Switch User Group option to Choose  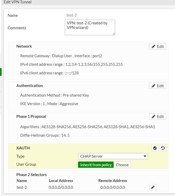click(122, 165)
